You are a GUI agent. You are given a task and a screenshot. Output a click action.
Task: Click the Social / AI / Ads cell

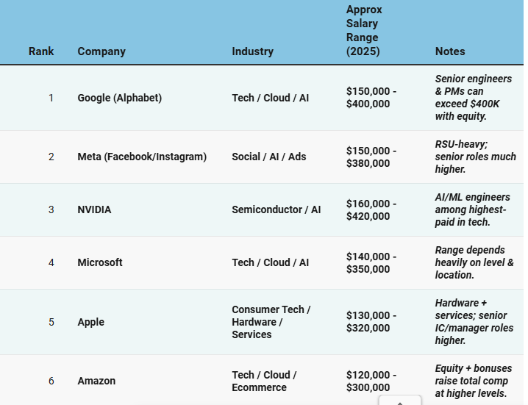click(x=268, y=157)
